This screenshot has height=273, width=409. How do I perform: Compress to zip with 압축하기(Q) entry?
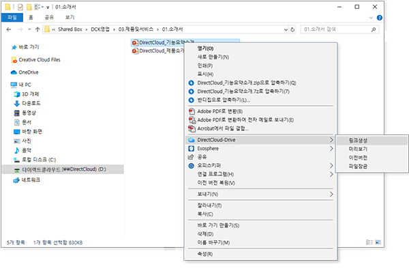pos(261,83)
